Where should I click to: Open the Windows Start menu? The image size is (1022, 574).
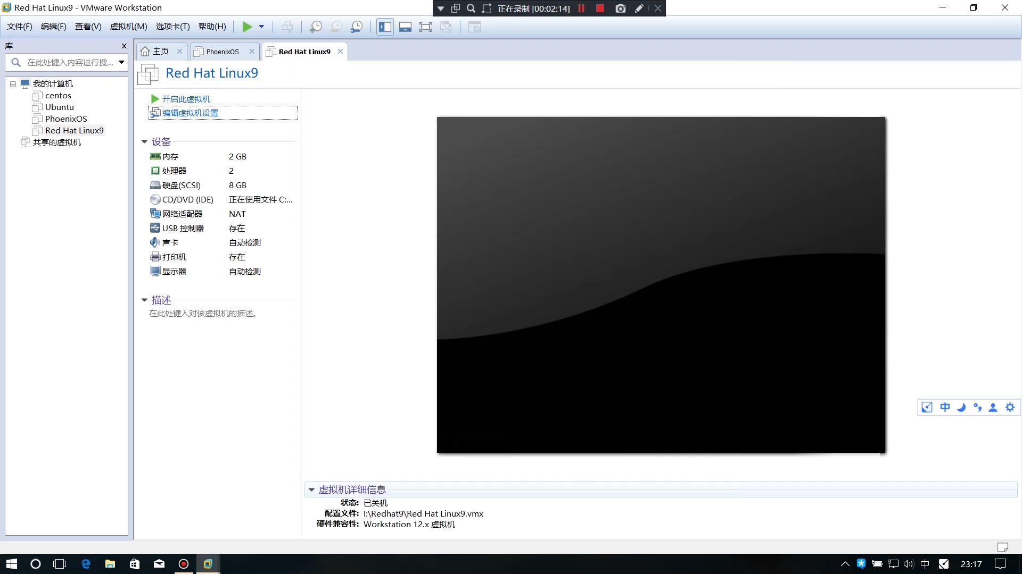tap(12, 564)
